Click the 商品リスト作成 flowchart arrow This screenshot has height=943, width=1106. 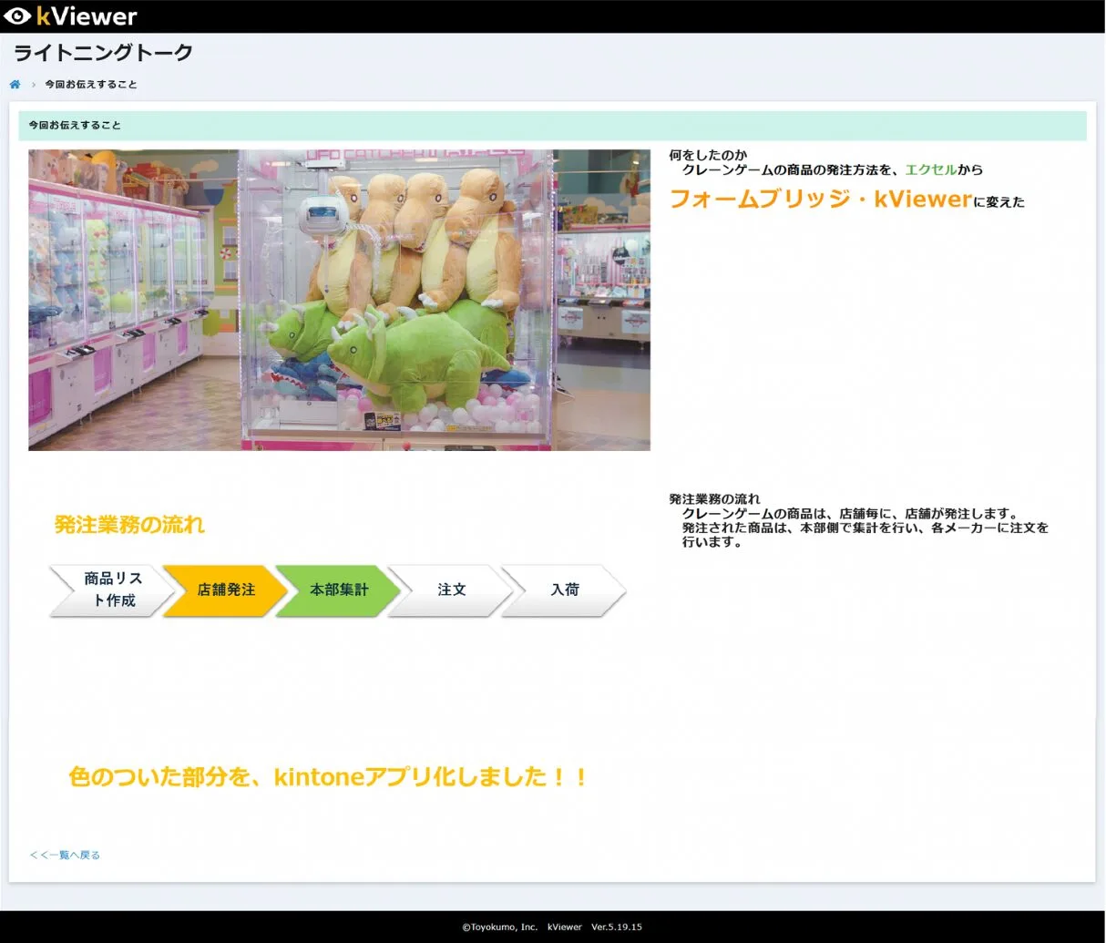point(109,589)
